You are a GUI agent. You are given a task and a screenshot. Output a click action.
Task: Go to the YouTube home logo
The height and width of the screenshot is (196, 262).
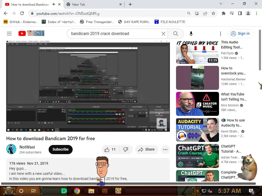31,33
